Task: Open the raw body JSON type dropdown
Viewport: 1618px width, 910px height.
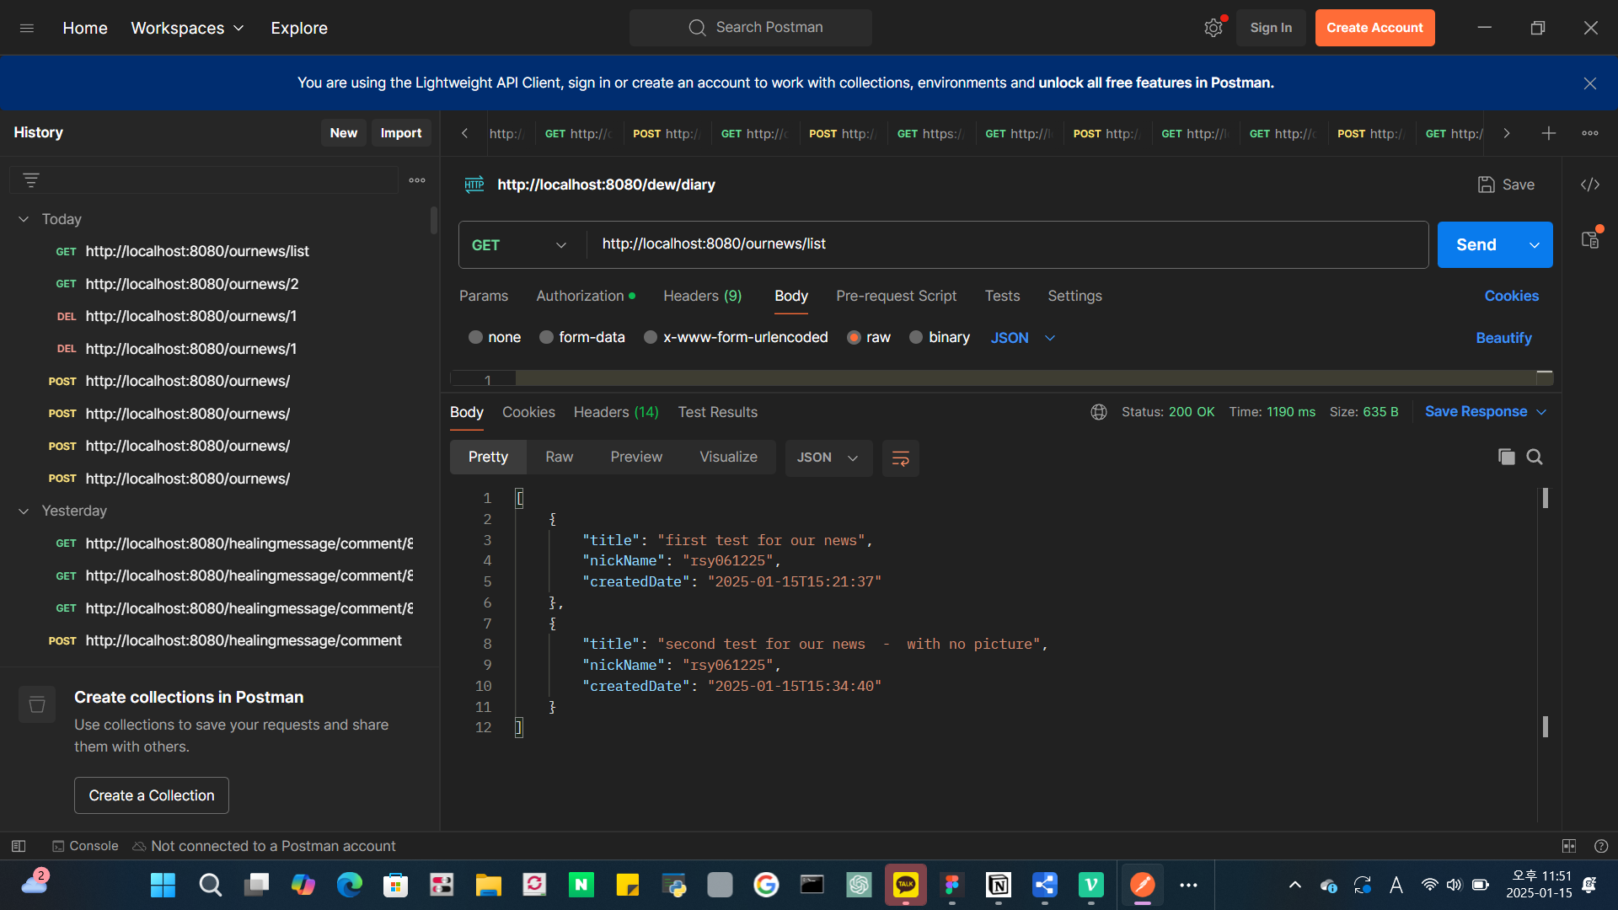Action: point(1023,338)
